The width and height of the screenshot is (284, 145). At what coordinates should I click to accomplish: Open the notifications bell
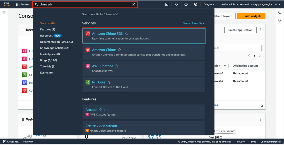176,4
